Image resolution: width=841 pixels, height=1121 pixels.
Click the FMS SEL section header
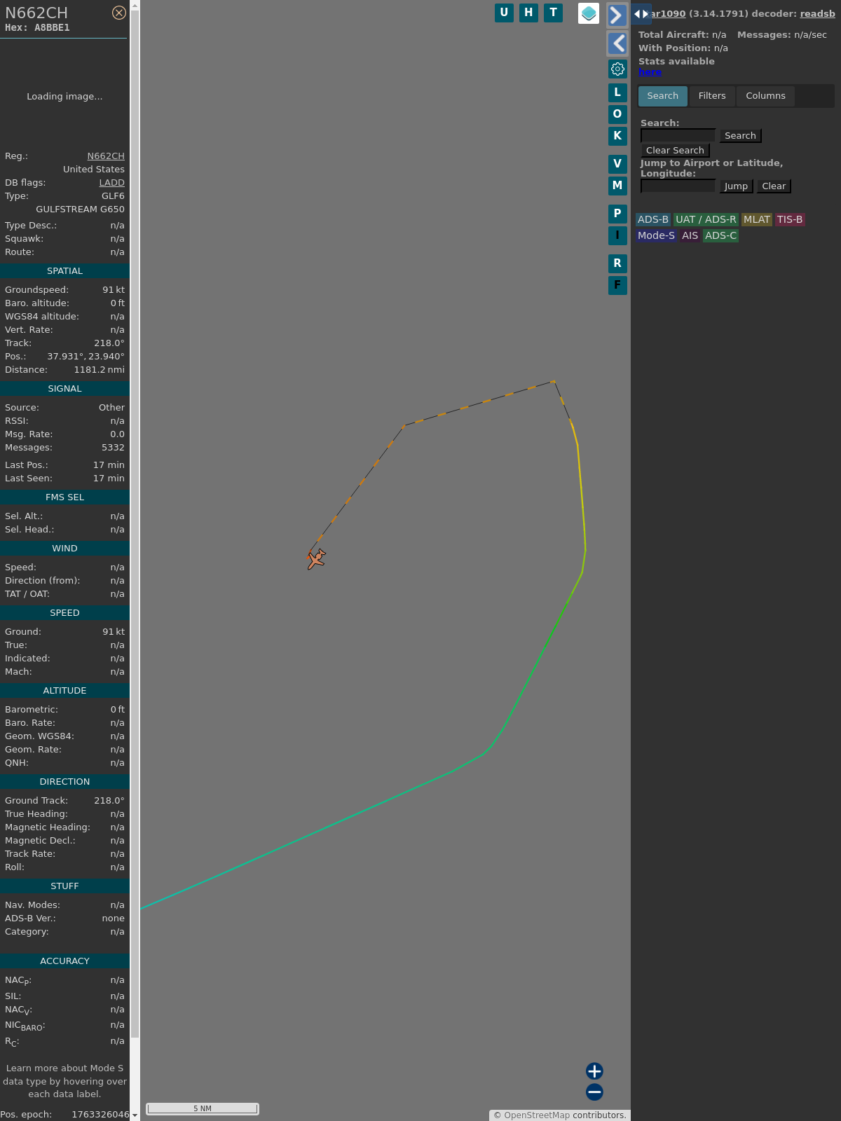pos(64,497)
